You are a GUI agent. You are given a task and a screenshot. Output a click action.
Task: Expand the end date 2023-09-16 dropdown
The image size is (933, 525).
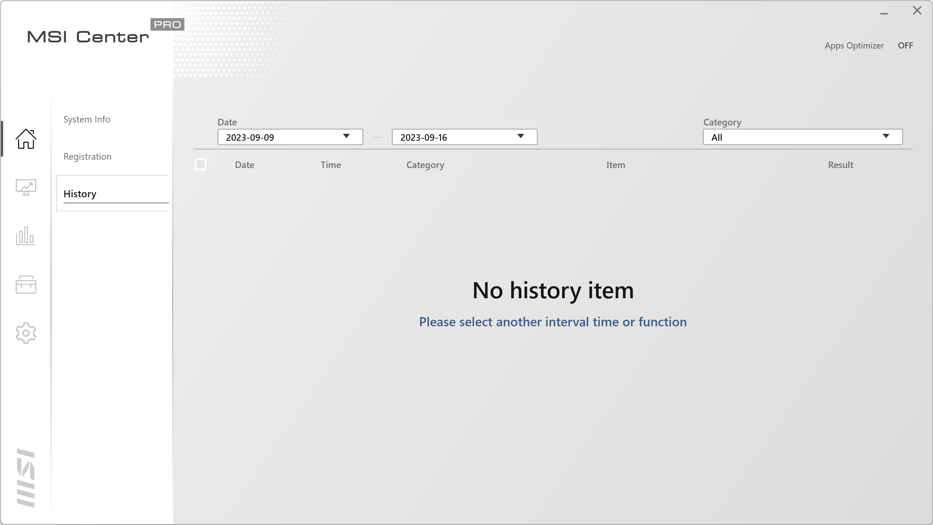coord(464,137)
